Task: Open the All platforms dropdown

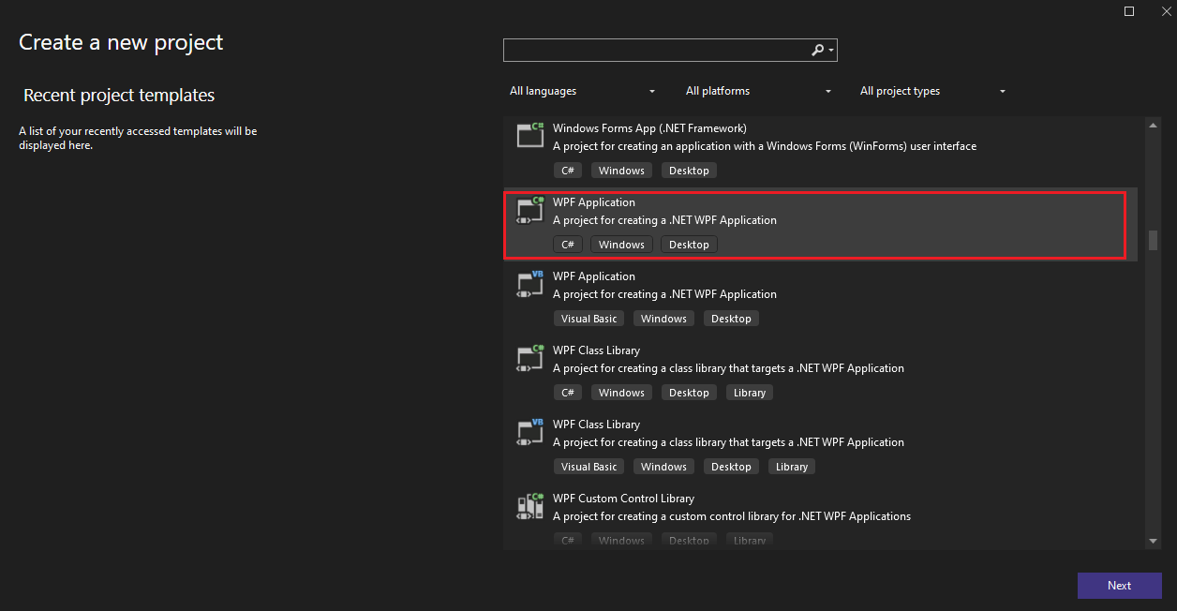Action: tap(758, 91)
